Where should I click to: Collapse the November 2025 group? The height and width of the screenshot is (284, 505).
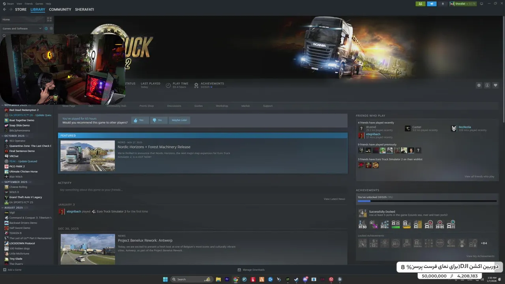coord(2,105)
